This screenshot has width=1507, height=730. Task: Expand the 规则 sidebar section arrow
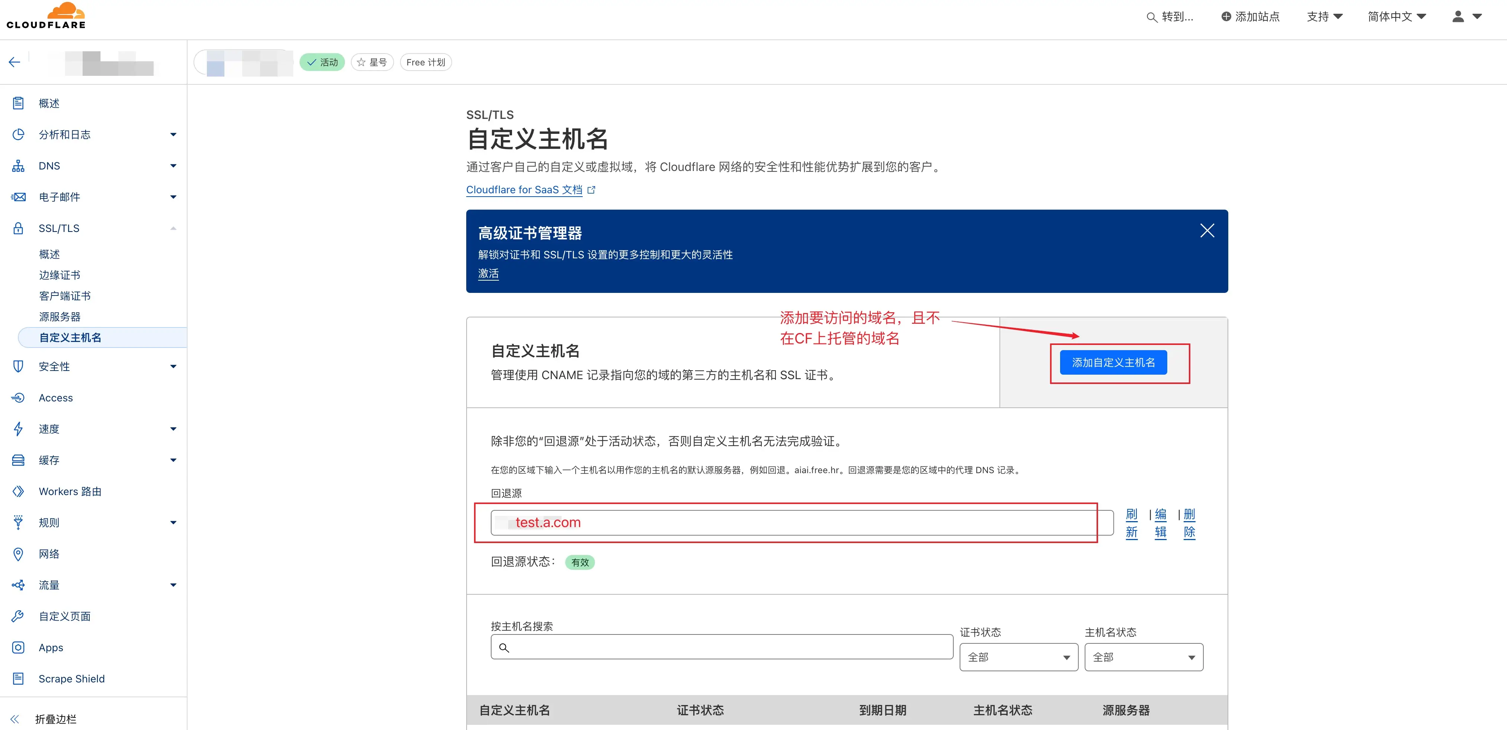point(173,523)
